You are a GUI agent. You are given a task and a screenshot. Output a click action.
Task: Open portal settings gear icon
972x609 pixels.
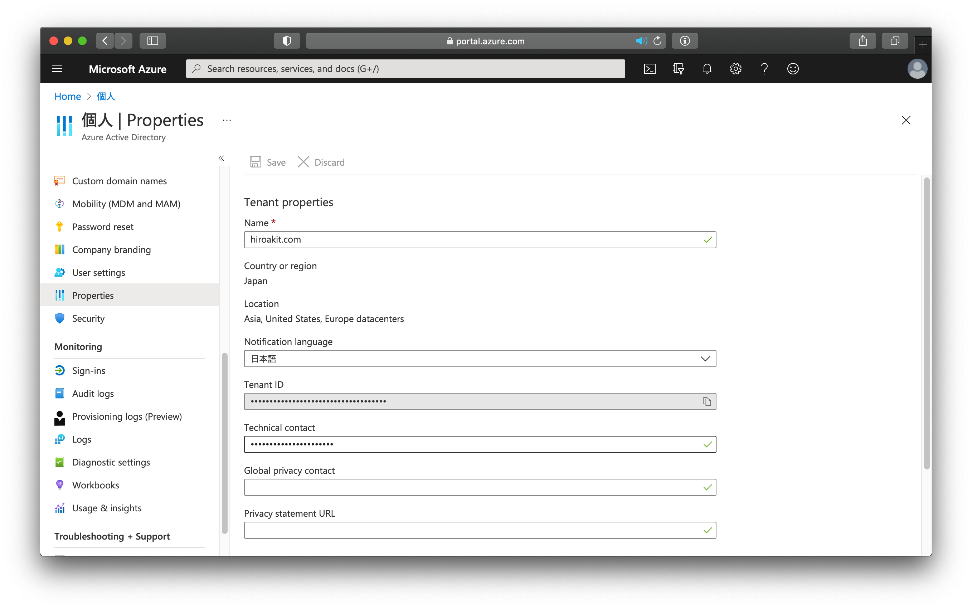click(x=735, y=69)
